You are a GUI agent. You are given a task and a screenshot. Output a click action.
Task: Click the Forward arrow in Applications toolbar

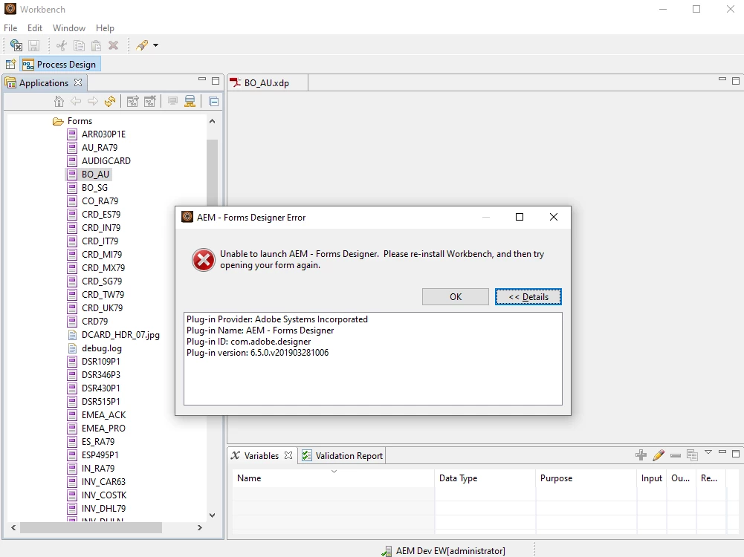click(x=92, y=101)
